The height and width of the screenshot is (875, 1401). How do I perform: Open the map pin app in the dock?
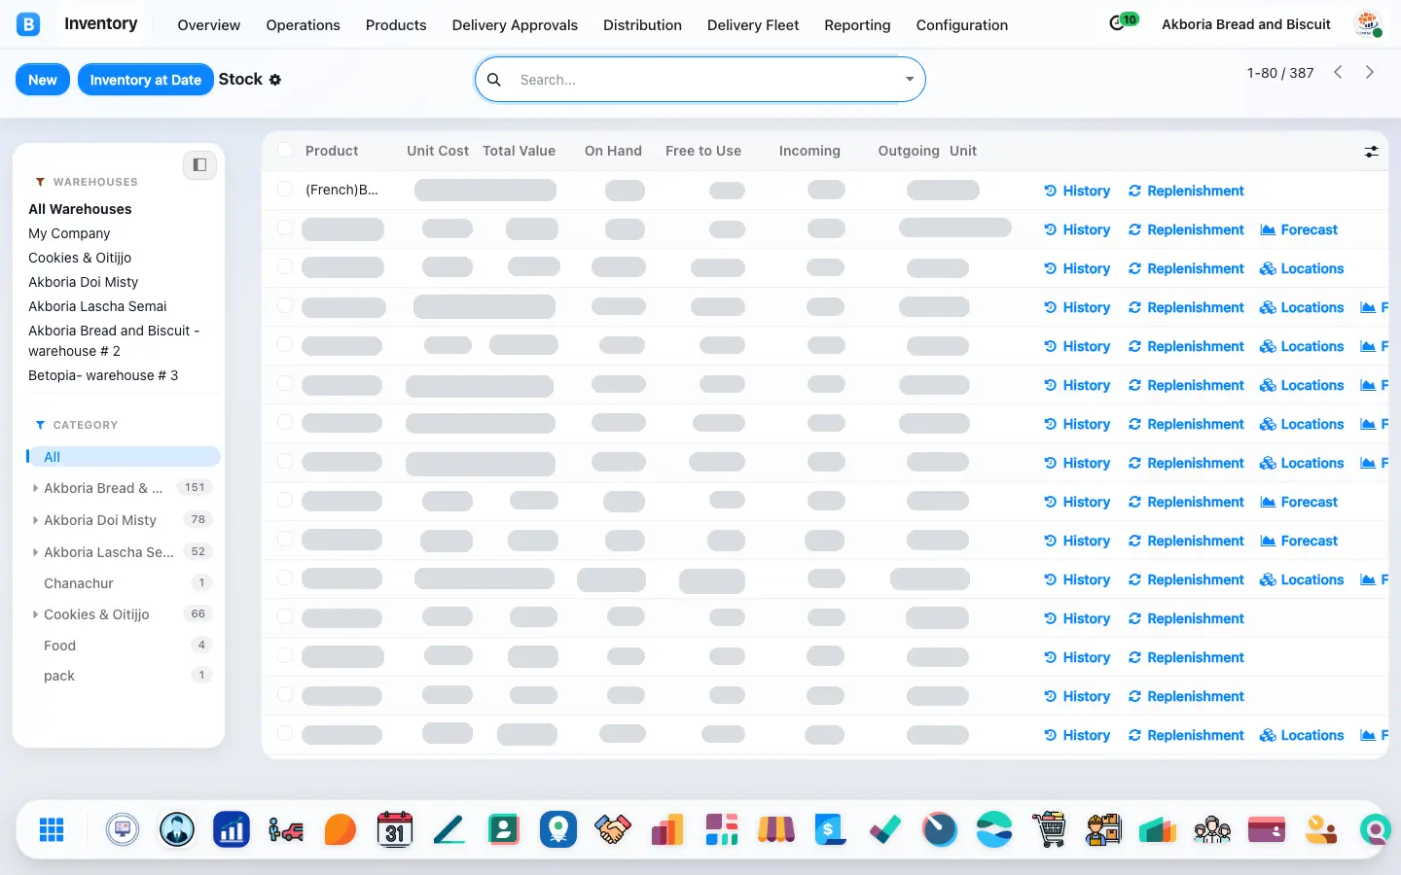[558, 829]
